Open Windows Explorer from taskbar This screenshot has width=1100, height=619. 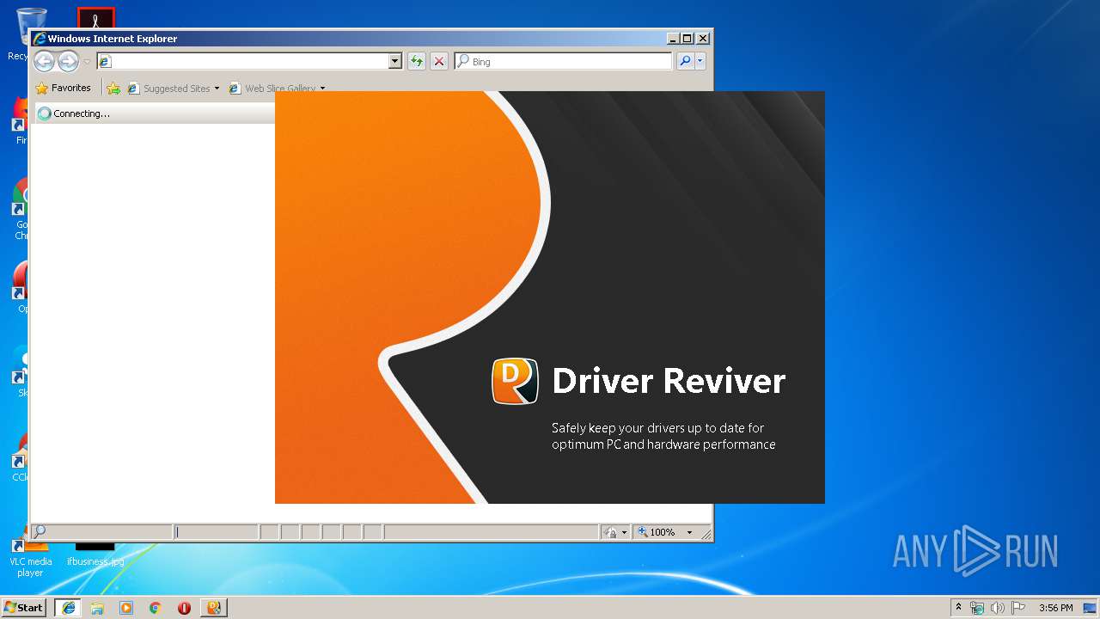tap(97, 608)
